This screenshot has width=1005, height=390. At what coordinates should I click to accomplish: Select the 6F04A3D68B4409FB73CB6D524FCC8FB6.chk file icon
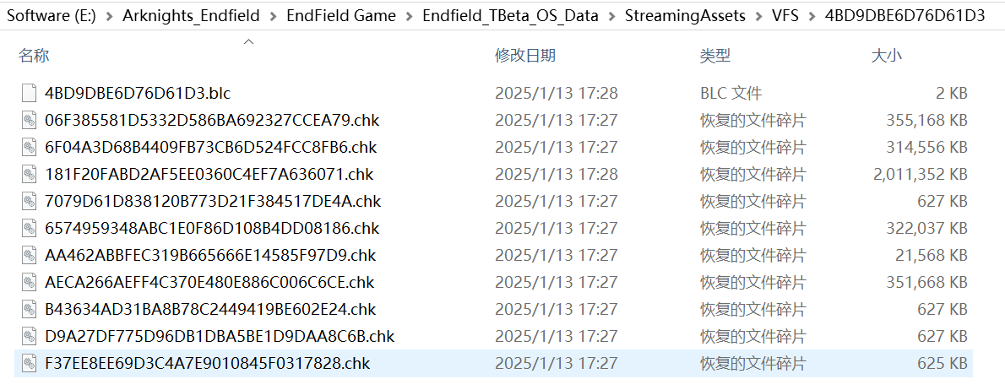tap(30, 147)
